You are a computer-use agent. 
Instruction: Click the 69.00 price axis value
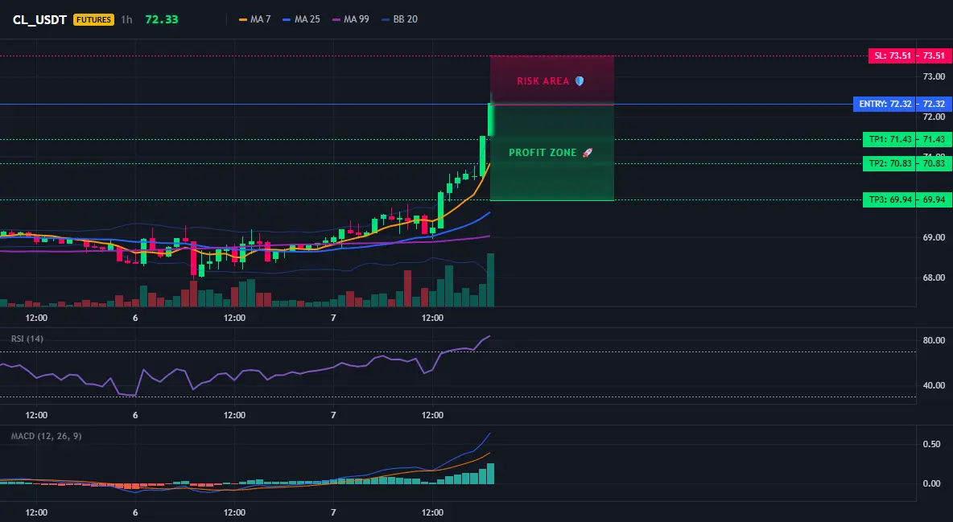tap(934, 237)
